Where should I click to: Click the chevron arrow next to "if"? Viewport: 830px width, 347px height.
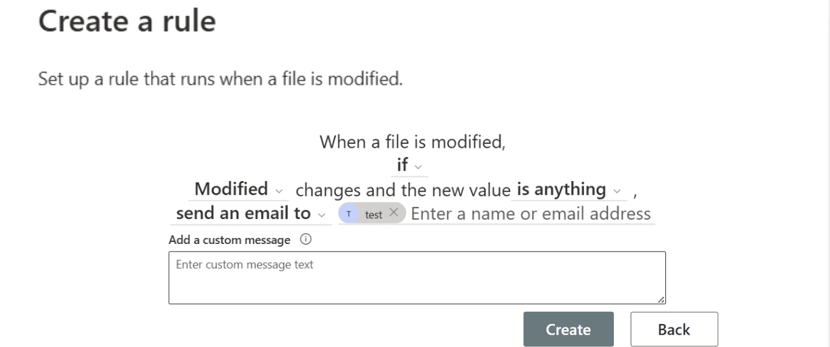coord(418,167)
